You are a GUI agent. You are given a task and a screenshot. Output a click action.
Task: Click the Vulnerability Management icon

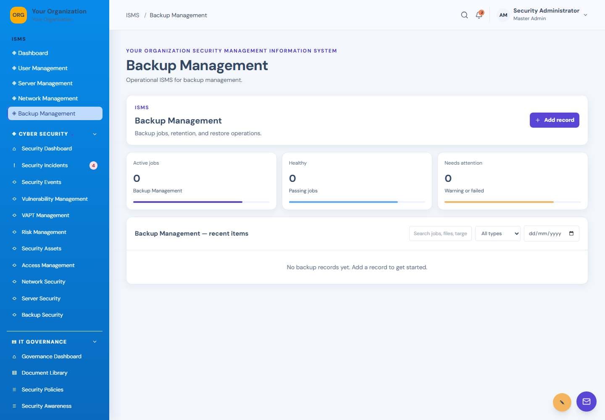tap(14, 199)
